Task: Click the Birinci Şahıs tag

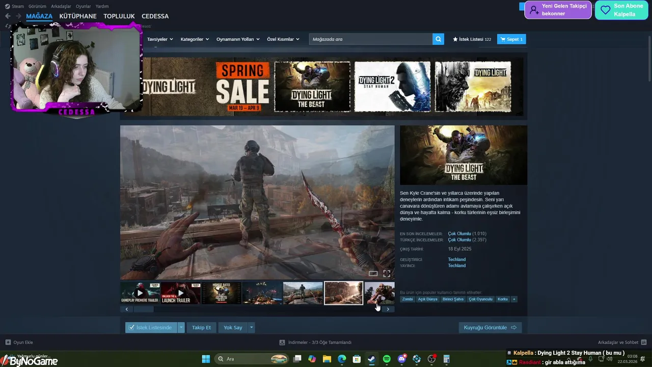Action: tap(453, 299)
